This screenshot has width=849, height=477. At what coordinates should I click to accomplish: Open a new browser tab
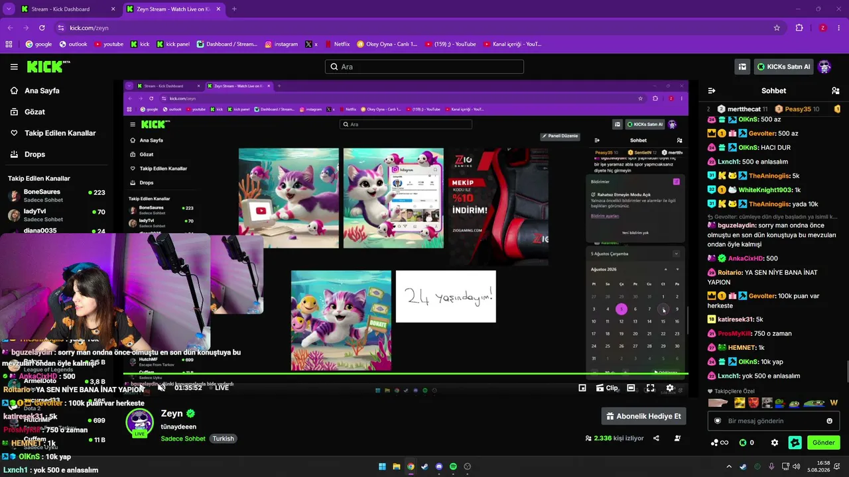(234, 9)
